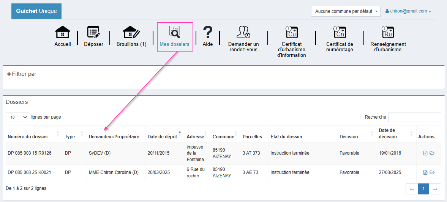The image size is (447, 202).
Task: Open the Accueil home icon
Action: (63, 33)
